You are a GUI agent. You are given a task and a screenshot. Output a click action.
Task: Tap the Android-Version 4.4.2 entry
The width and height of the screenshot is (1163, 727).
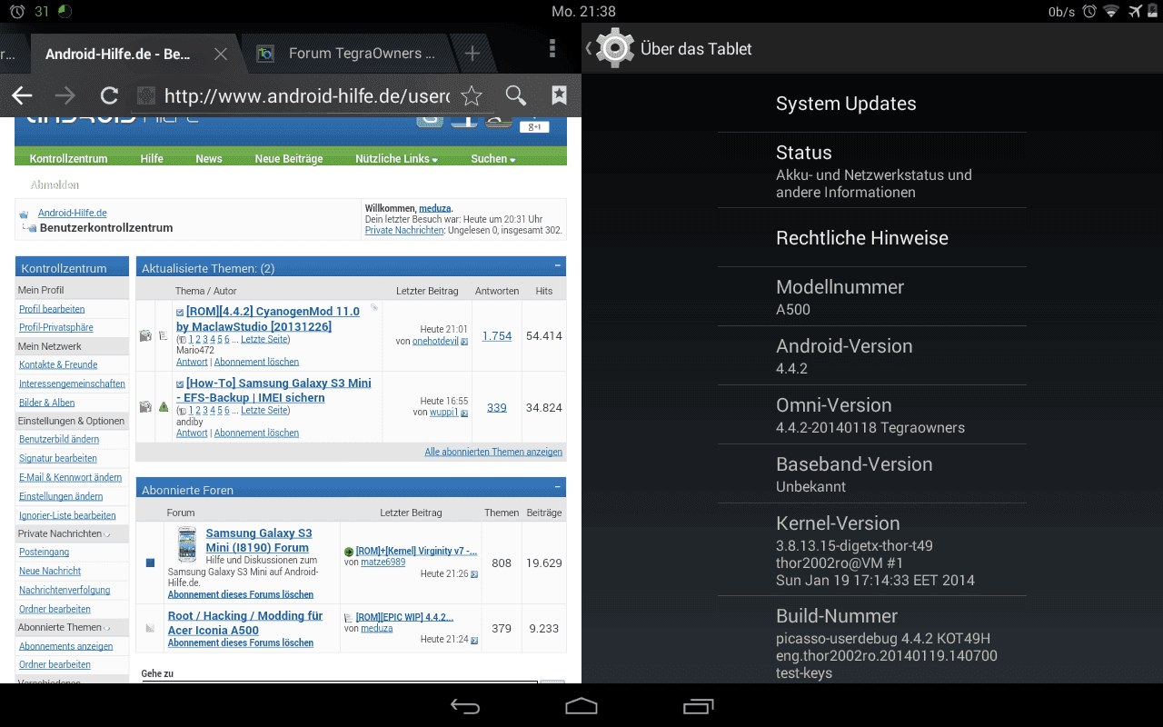coord(872,355)
